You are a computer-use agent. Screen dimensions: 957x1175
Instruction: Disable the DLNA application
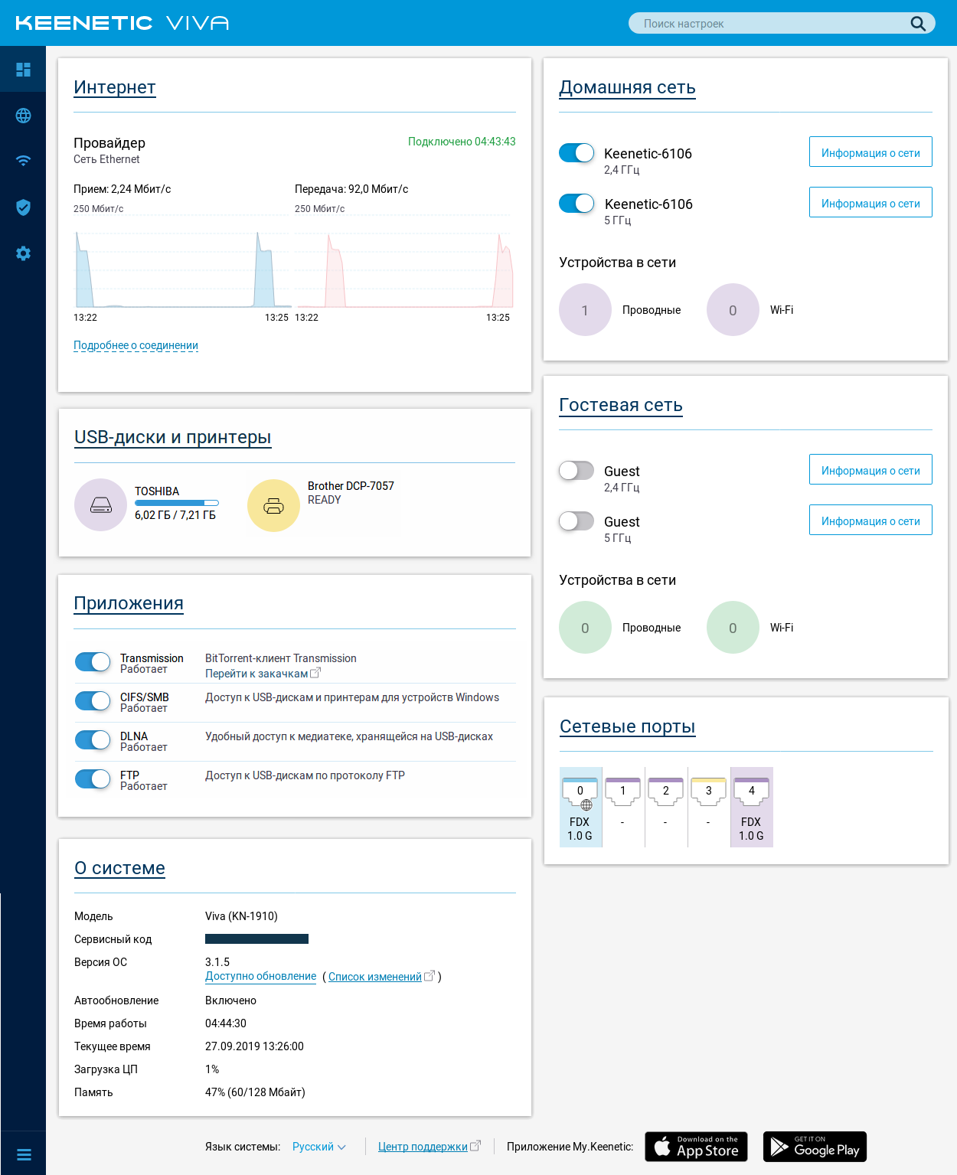[x=93, y=740]
